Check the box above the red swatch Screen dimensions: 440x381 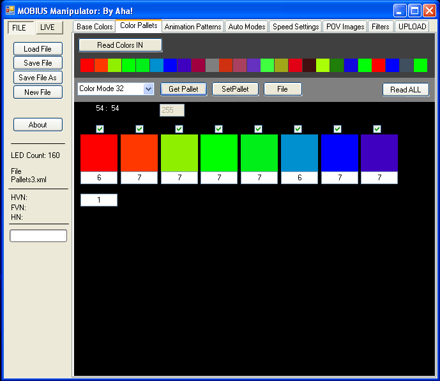click(100, 129)
